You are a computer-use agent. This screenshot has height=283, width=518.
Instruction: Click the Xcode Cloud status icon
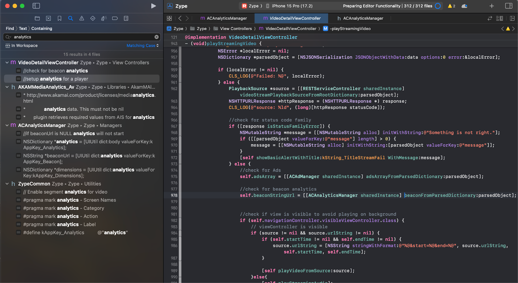(x=464, y=6)
